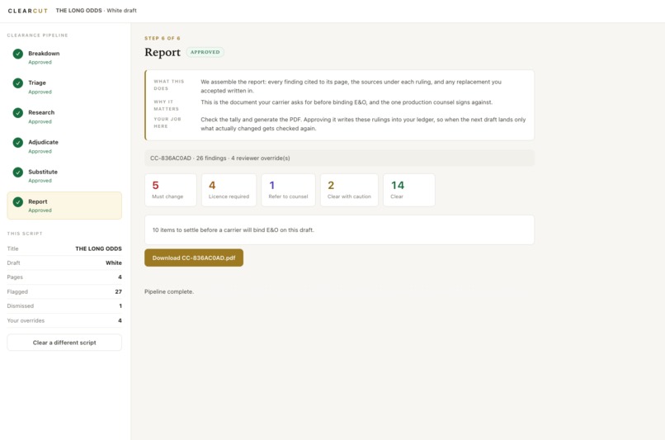Image resolution: width=665 pixels, height=440 pixels.
Task: Click the 'Check the tally and generate' instruction text
Action: click(x=363, y=124)
